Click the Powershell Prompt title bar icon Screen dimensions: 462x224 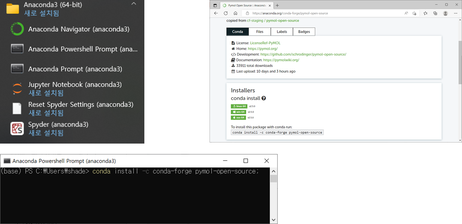(7, 161)
